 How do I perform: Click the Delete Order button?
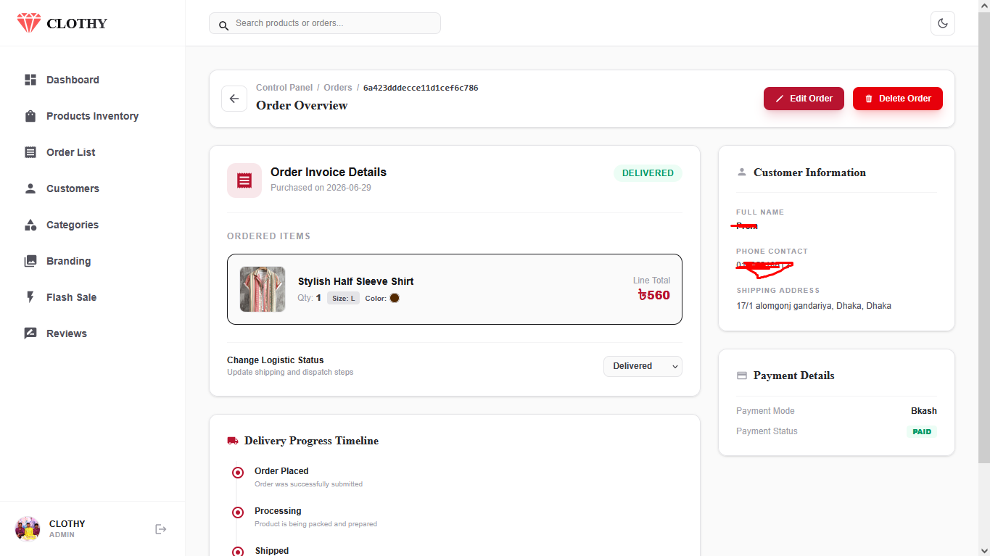(898, 99)
